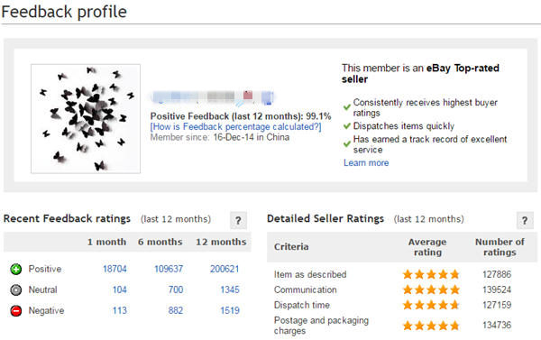
Task: Follow the Learn more link
Action: 366,162
